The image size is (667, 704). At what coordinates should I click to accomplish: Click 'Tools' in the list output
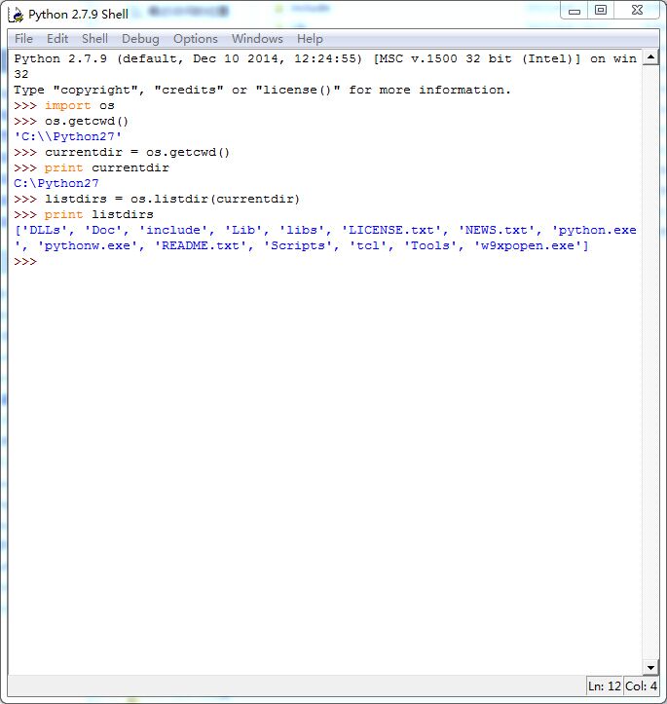(x=430, y=245)
